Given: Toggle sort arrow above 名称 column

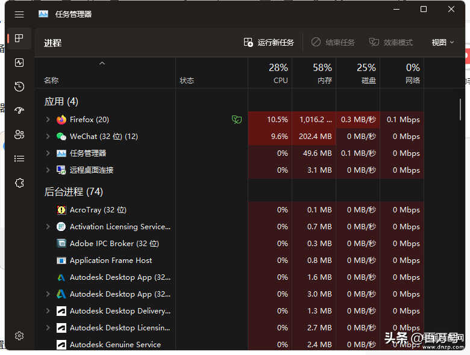Looking at the screenshot, I should point(102,63).
